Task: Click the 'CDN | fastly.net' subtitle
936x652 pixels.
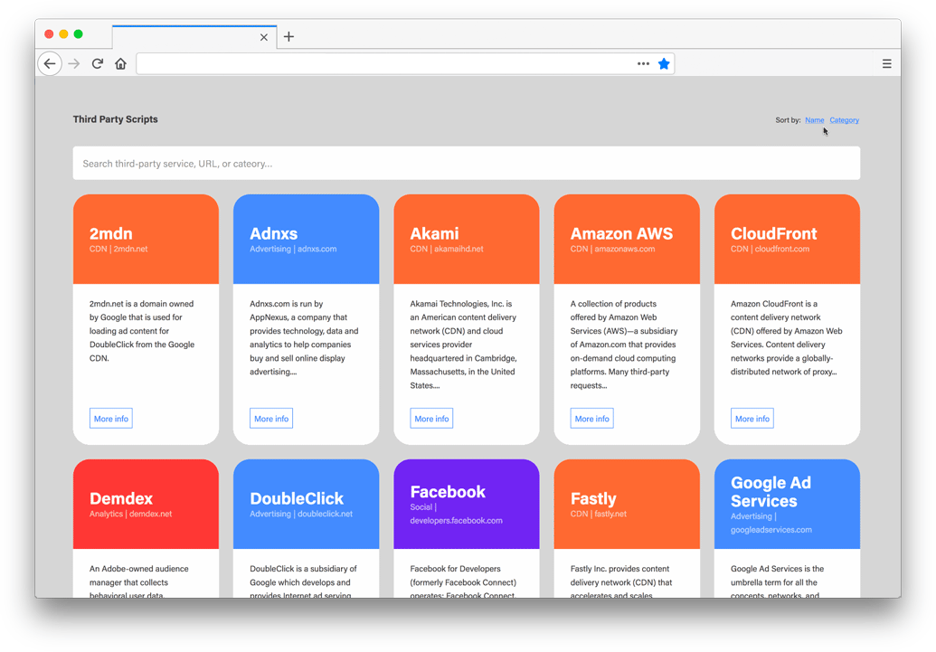Action: click(x=598, y=514)
